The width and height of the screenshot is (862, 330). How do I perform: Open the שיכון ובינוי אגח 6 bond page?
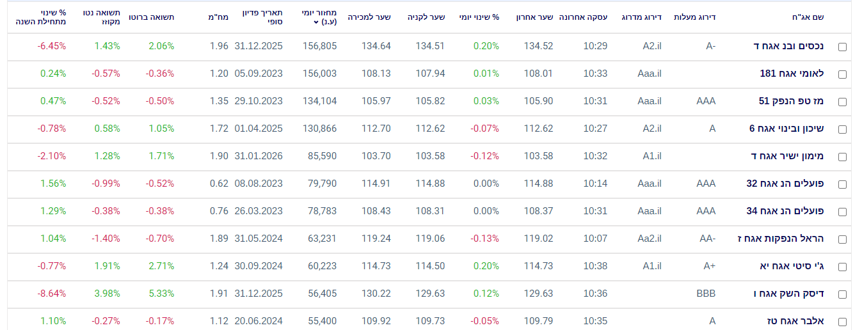pyautogui.click(x=786, y=129)
